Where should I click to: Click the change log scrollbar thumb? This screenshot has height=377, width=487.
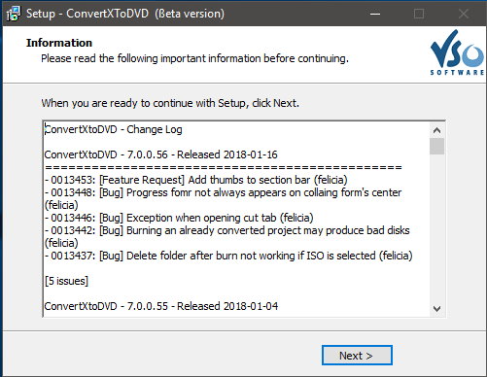(436, 147)
